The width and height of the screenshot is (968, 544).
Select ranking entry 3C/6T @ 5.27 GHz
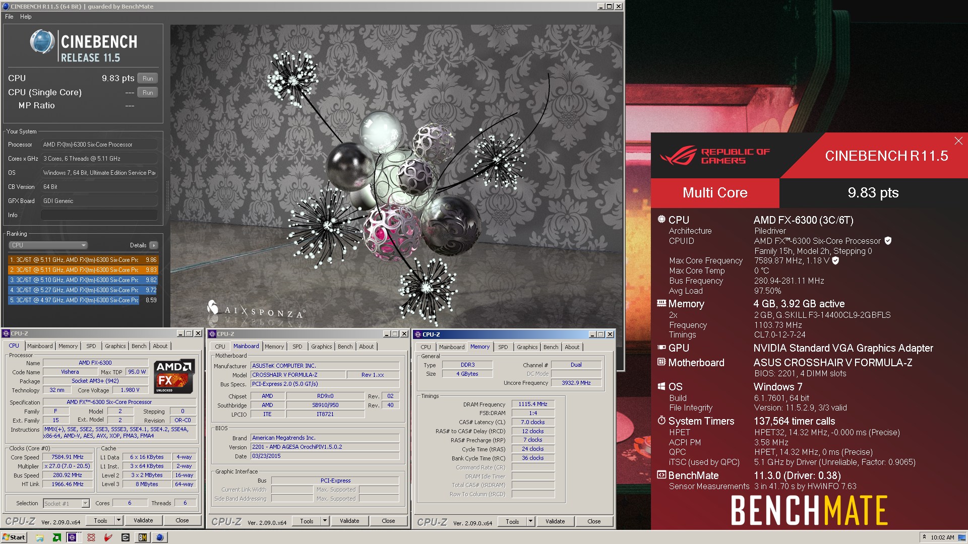[83, 290]
